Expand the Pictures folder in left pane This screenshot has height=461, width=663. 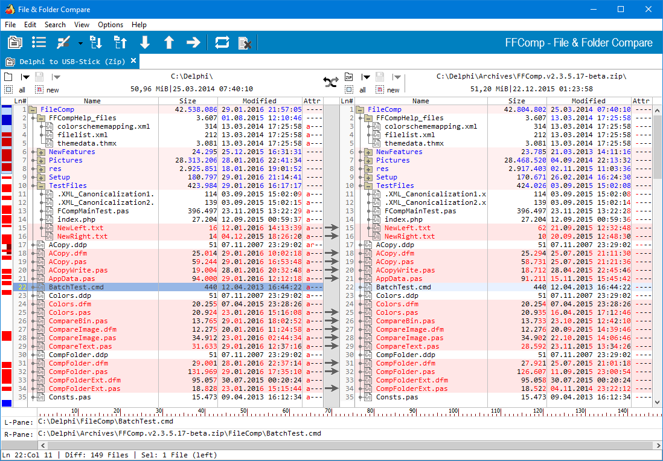click(41, 161)
